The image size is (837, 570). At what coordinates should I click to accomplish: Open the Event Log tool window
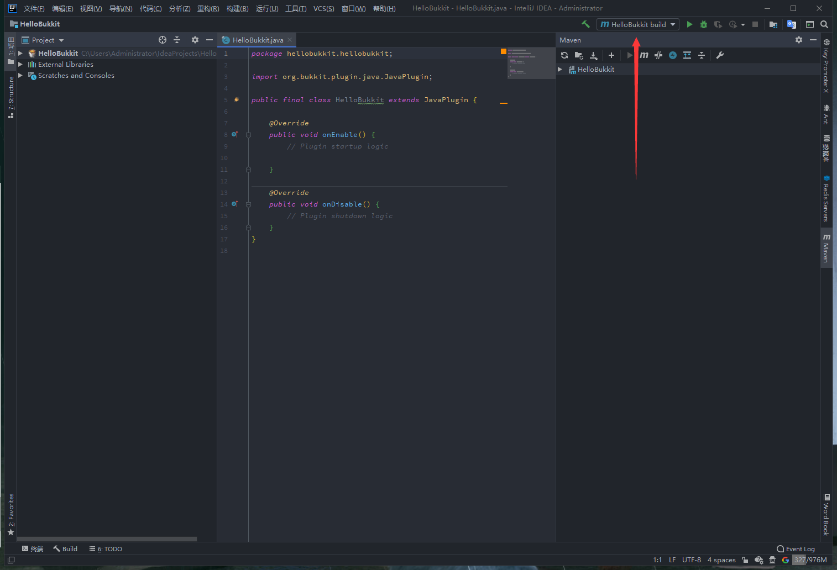click(796, 549)
